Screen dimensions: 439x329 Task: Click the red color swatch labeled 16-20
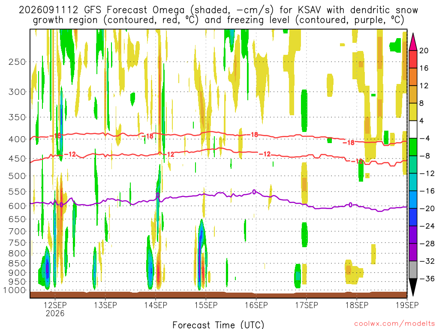coord(413,59)
